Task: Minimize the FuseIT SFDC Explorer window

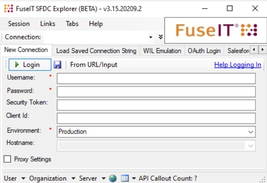Action: point(205,8)
